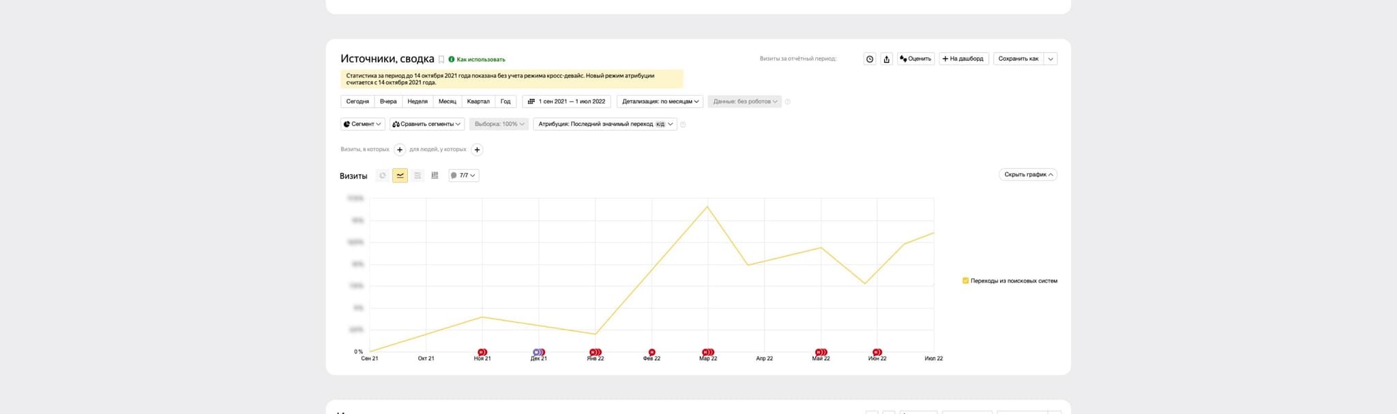The height and width of the screenshot is (414, 1397).
Task: Select the line chart view icon
Action: (x=400, y=176)
